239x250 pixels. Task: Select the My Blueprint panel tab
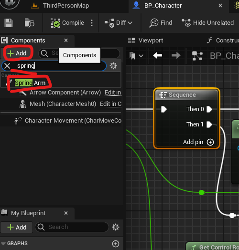[x=28, y=213]
